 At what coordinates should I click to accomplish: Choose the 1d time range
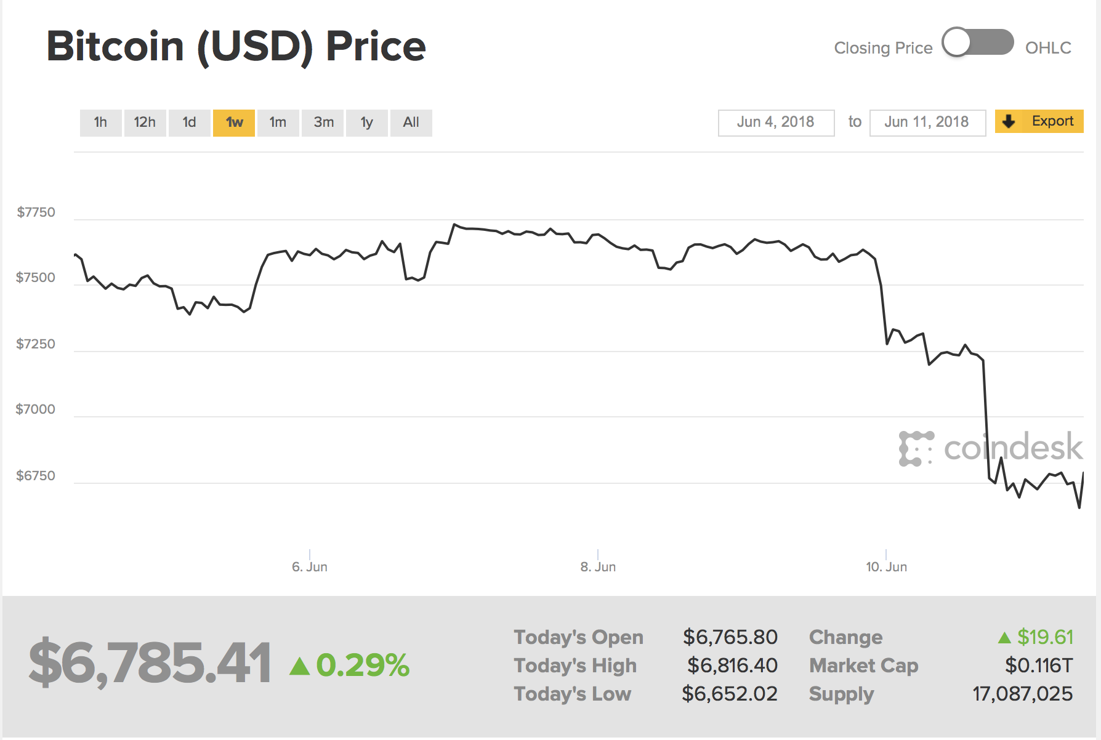[x=189, y=123]
